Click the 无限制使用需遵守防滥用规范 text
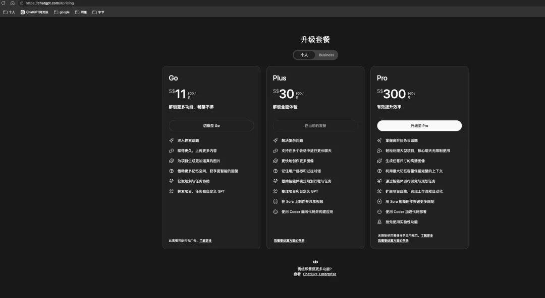545x298 pixels. click(398, 236)
